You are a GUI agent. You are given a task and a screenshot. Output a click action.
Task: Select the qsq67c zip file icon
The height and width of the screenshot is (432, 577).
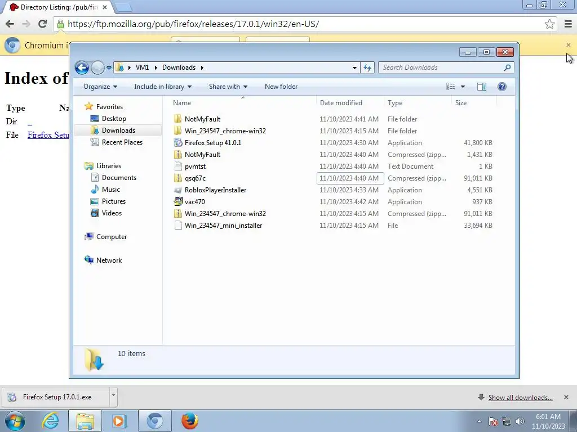[x=178, y=178]
